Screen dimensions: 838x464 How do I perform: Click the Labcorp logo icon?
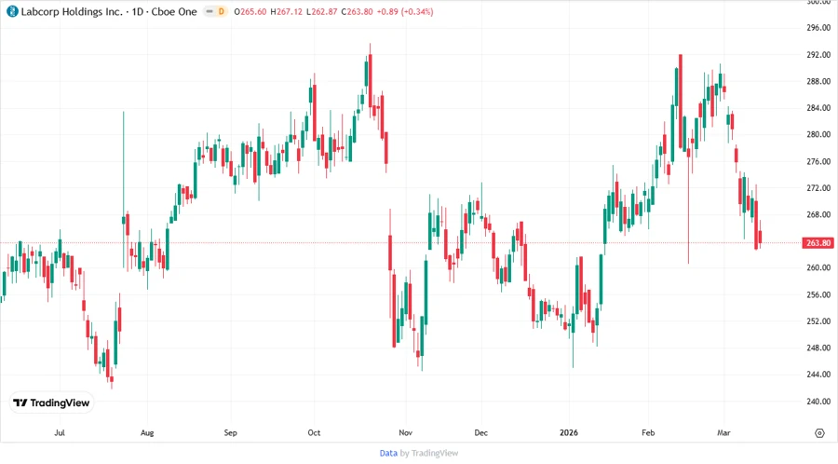coord(12,11)
